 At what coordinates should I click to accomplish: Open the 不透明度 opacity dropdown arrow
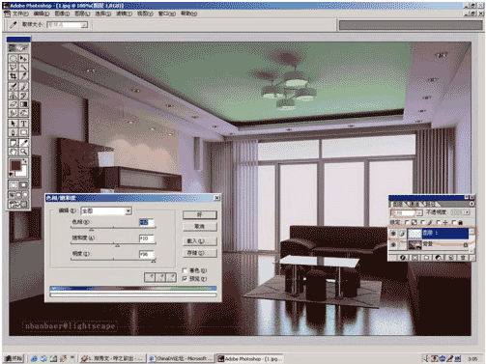tap(467, 212)
